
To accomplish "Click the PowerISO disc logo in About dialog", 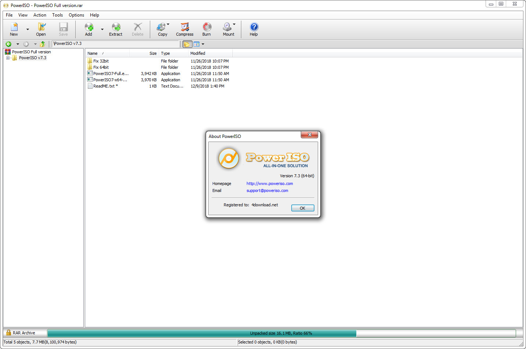I will (x=228, y=159).
